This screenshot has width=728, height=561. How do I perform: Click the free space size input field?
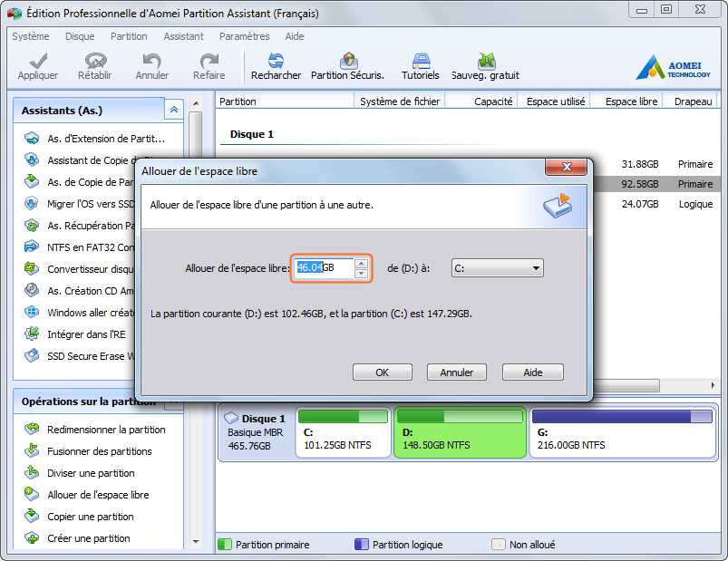[x=325, y=267]
